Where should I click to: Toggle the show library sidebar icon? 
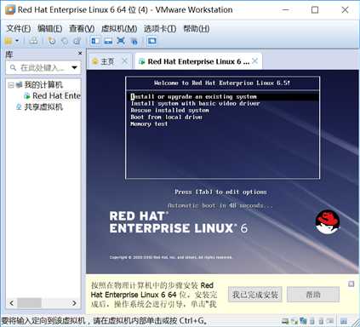[x=95, y=41]
